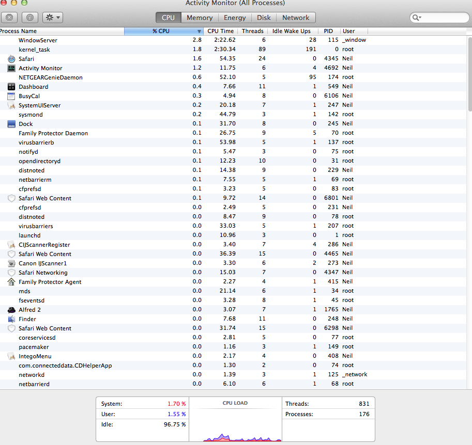
Task: Click the Idle 96.75 % value
Action: tap(175, 424)
